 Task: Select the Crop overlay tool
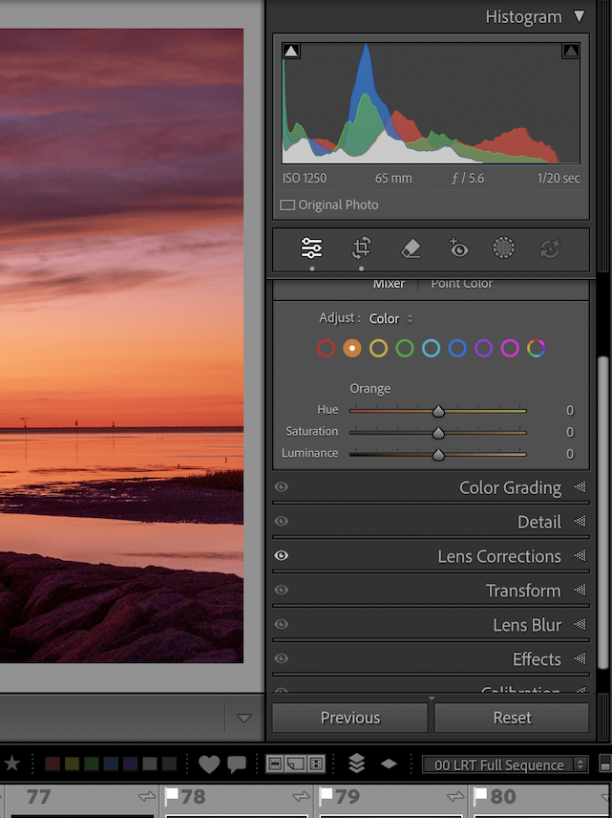[x=361, y=248]
